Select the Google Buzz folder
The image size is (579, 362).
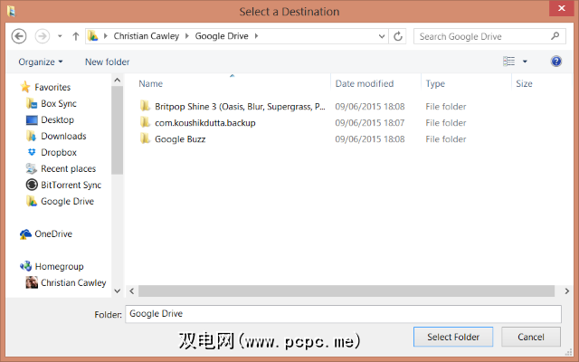(x=180, y=138)
